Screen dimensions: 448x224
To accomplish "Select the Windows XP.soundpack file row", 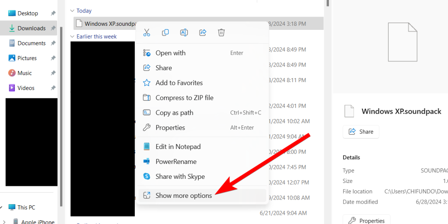I will click(x=198, y=23).
